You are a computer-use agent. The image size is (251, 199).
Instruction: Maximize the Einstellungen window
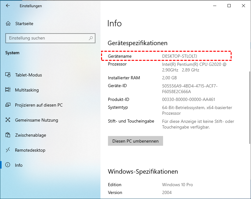pyautogui.click(x=229, y=6)
